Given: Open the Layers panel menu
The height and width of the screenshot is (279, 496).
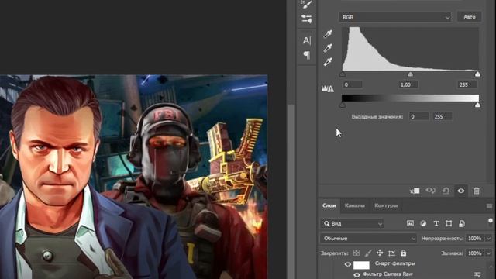Looking at the screenshot, I should 489,206.
